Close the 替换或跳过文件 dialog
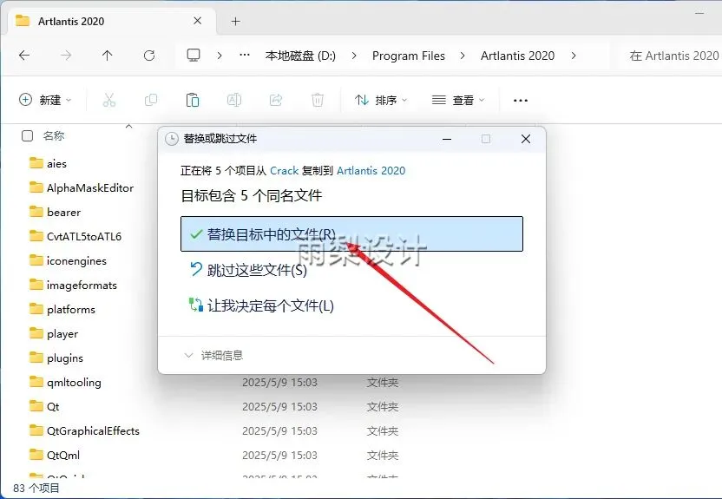This screenshot has height=499, width=722. 526,139
